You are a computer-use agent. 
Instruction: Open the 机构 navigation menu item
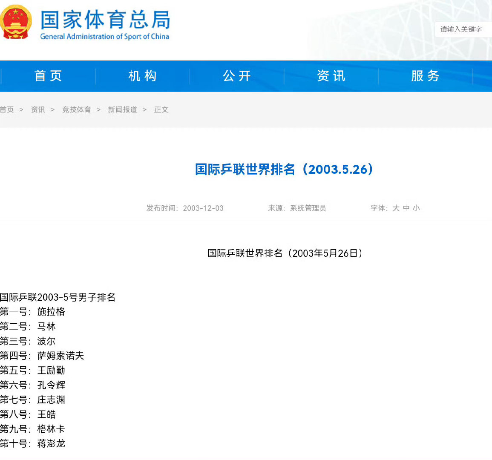coord(142,76)
